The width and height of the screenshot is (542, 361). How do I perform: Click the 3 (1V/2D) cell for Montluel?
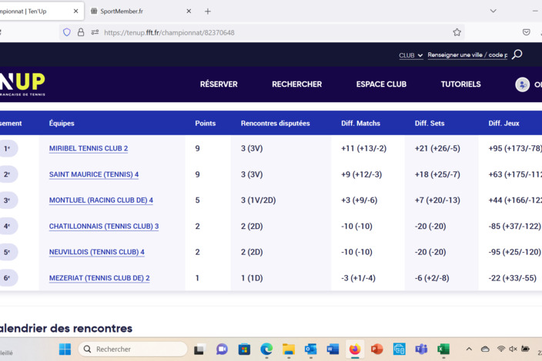pyautogui.click(x=258, y=200)
